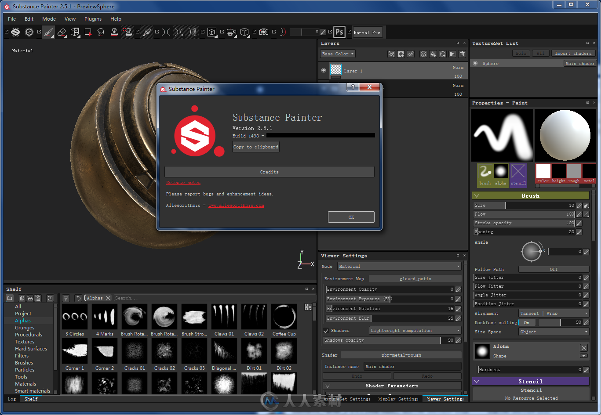This screenshot has width=601, height=415.
Task: Open the Edit menu
Action: (29, 19)
